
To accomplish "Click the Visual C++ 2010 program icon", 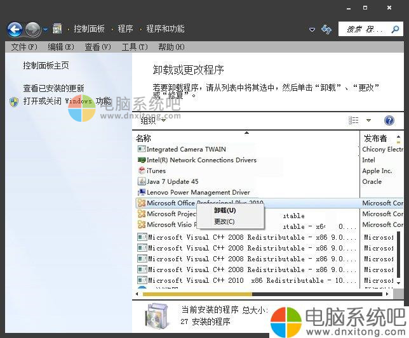I will point(142,280).
